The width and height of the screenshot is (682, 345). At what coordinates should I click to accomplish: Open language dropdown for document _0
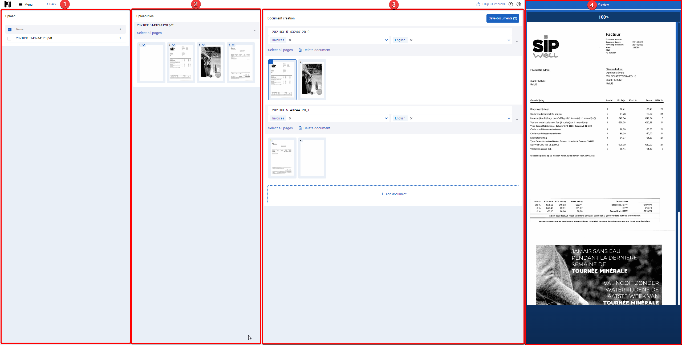(509, 40)
